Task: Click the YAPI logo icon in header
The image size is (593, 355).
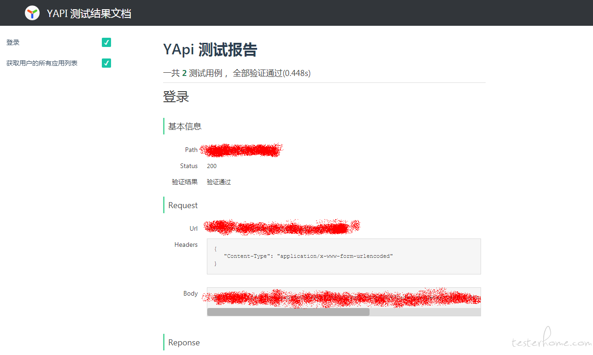Action: pyautogui.click(x=32, y=13)
